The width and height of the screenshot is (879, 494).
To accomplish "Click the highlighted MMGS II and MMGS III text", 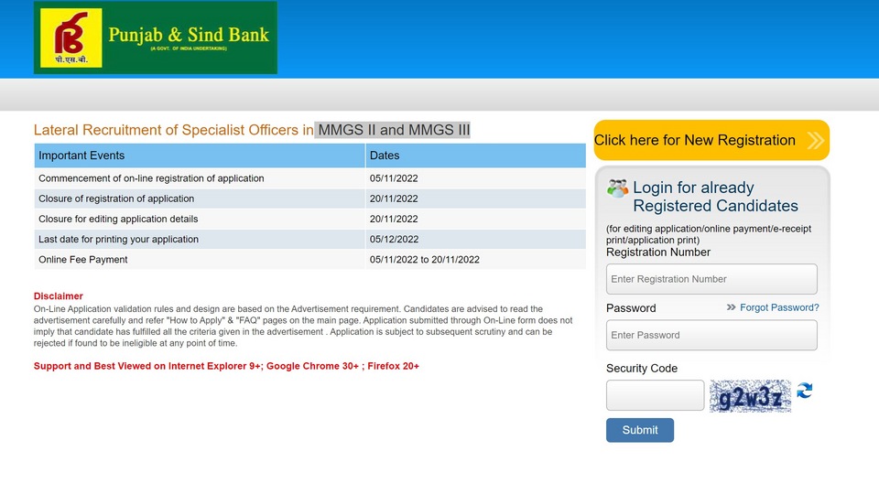I will (x=393, y=130).
